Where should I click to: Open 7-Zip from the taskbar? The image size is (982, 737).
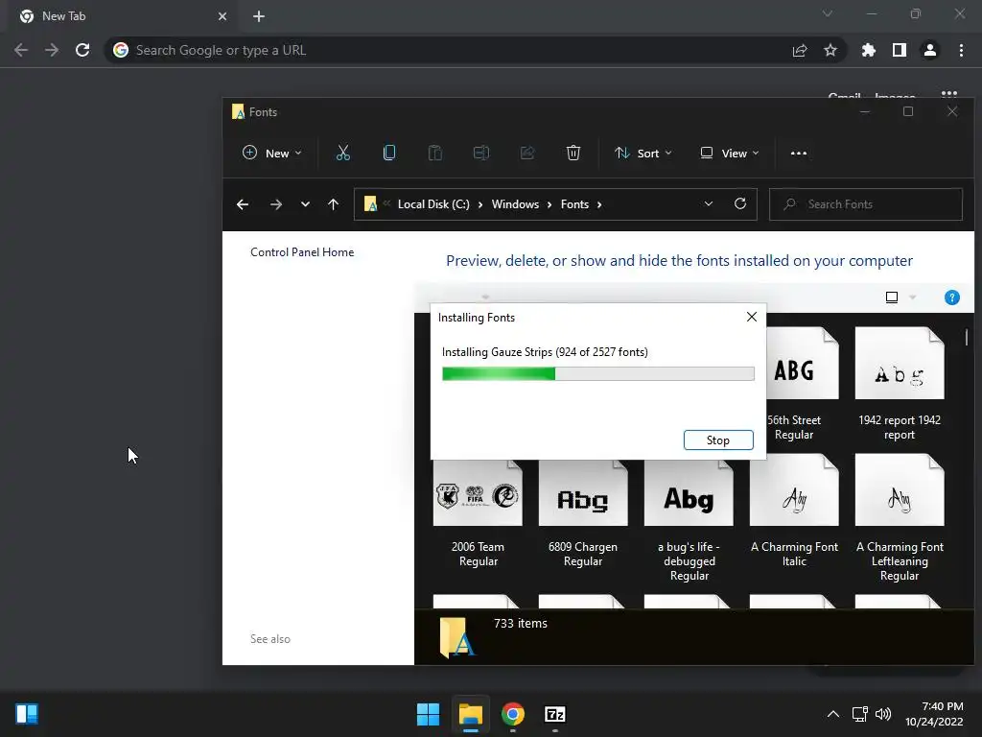tap(555, 714)
